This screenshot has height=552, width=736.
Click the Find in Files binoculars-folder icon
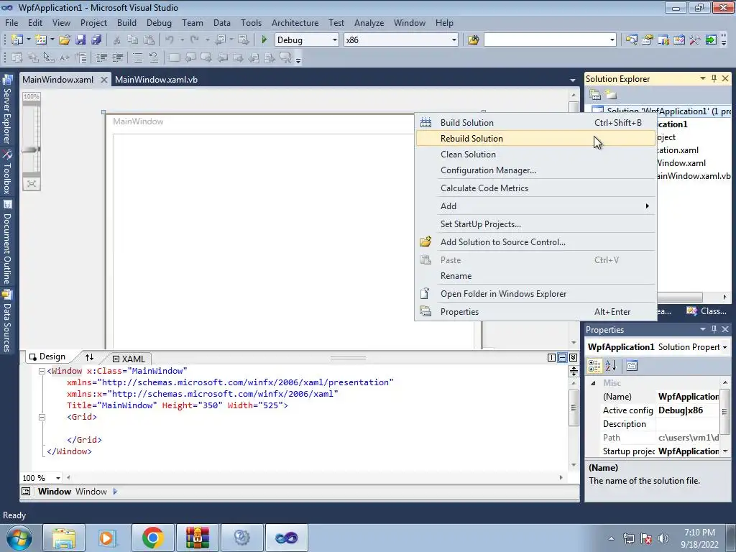click(x=473, y=40)
